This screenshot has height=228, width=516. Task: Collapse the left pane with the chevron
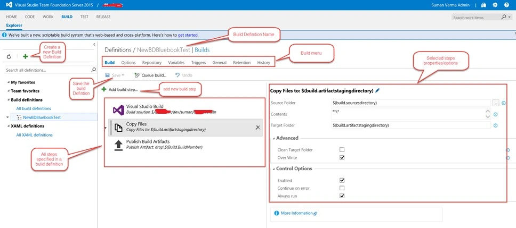pyautogui.click(x=94, y=44)
